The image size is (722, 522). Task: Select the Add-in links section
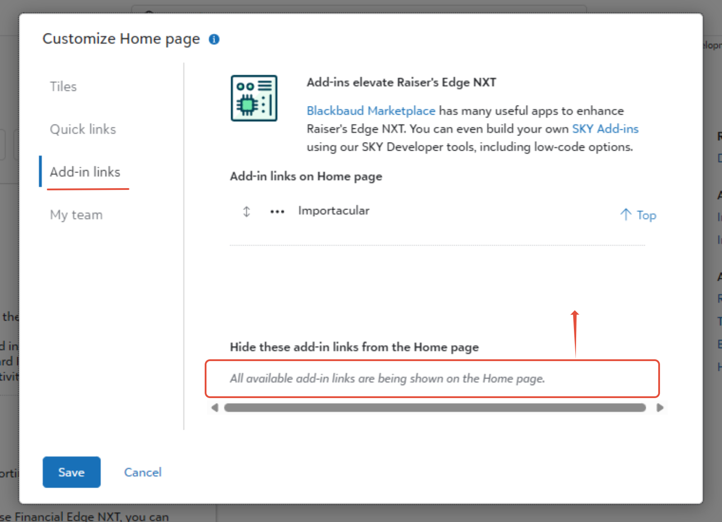[85, 172]
